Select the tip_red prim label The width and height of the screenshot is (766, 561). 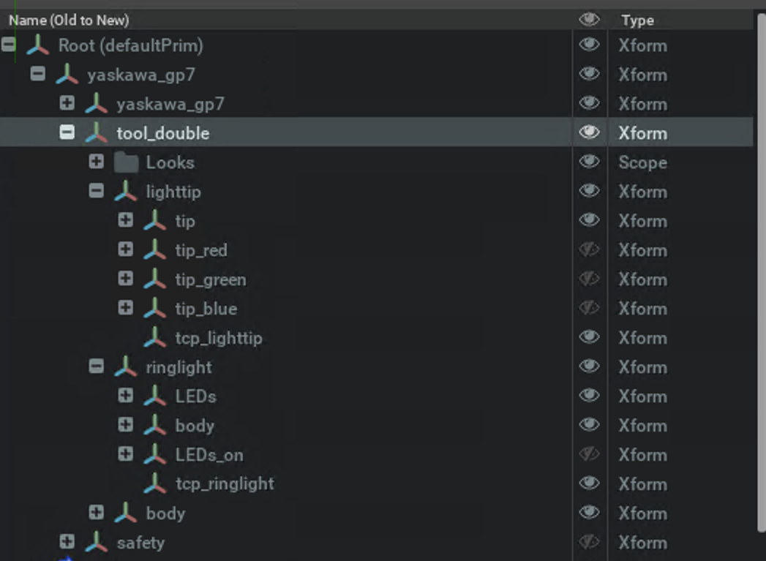point(201,250)
